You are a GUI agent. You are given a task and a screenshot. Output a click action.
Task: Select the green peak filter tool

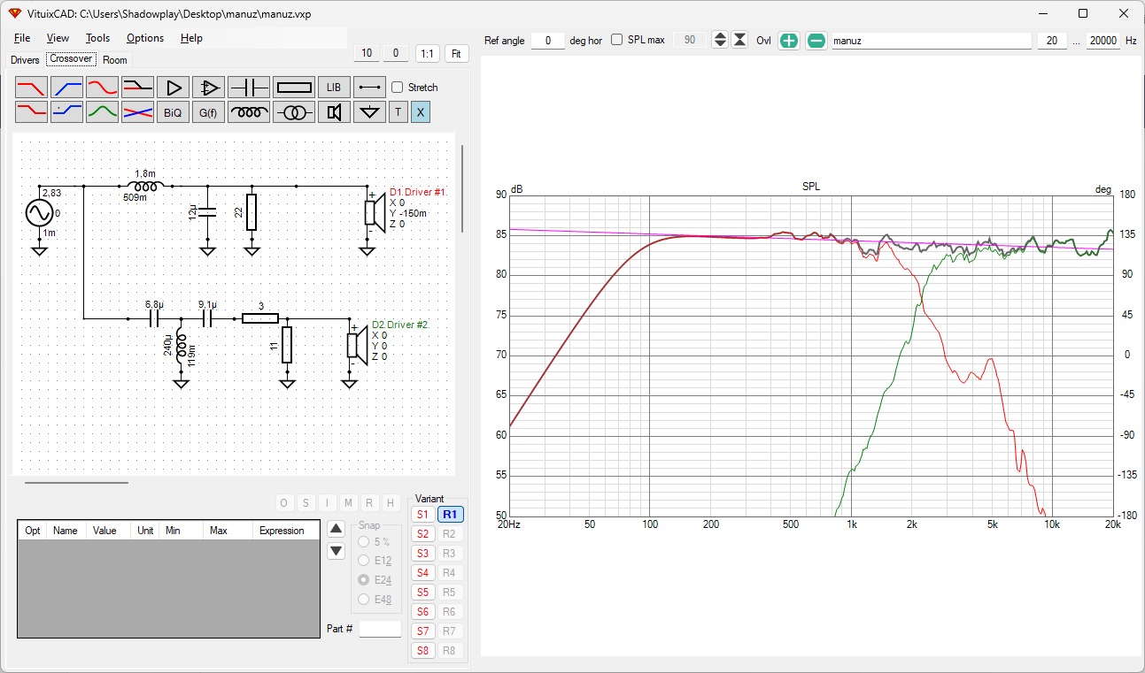point(102,112)
